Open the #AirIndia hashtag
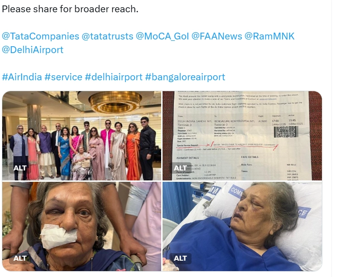This screenshot has height=277, width=345. (22, 77)
